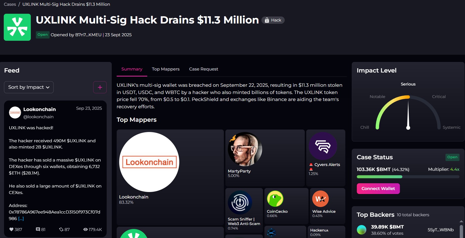Screen dimensions: 465x238
Task: Add a feed post with plus button
Action: point(100,87)
